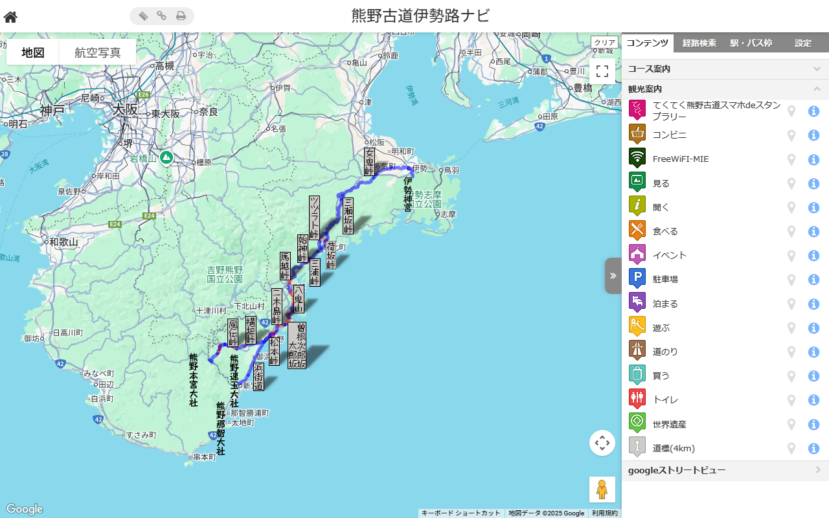Select the Street View pegman
The width and height of the screenshot is (829, 518).
pyautogui.click(x=602, y=490)
